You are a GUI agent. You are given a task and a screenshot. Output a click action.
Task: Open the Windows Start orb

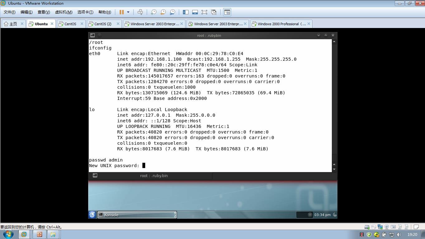tap(8, 234)
